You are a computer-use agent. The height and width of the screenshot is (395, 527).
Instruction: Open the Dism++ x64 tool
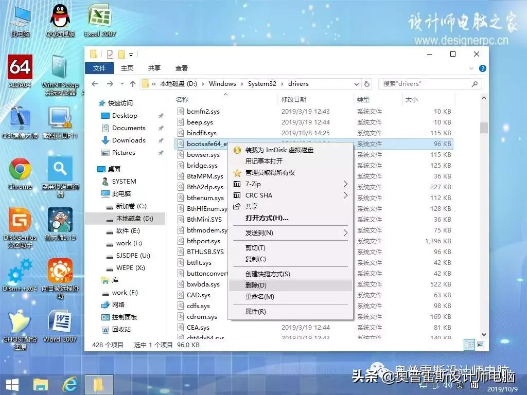pyautogui.click(x=19, y=271)
